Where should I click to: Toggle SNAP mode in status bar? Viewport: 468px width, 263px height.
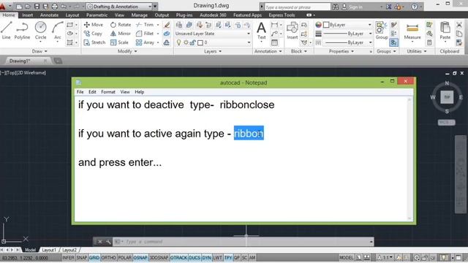(81, 258)
